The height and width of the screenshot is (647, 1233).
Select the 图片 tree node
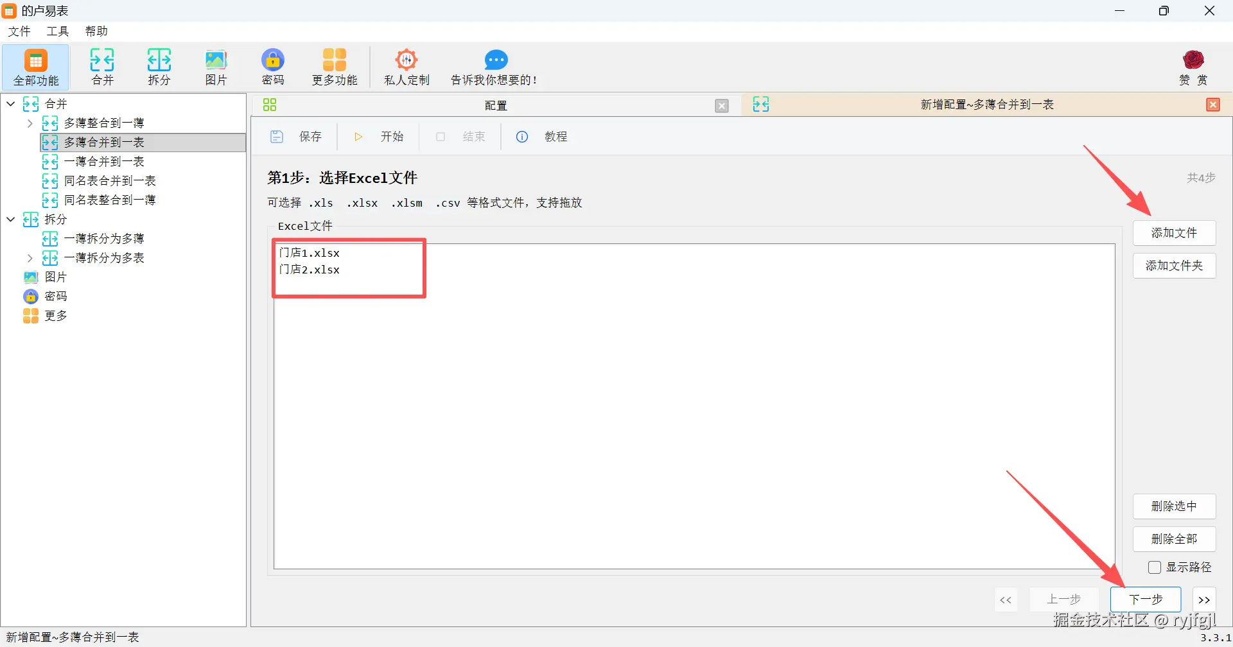point(56,277)
